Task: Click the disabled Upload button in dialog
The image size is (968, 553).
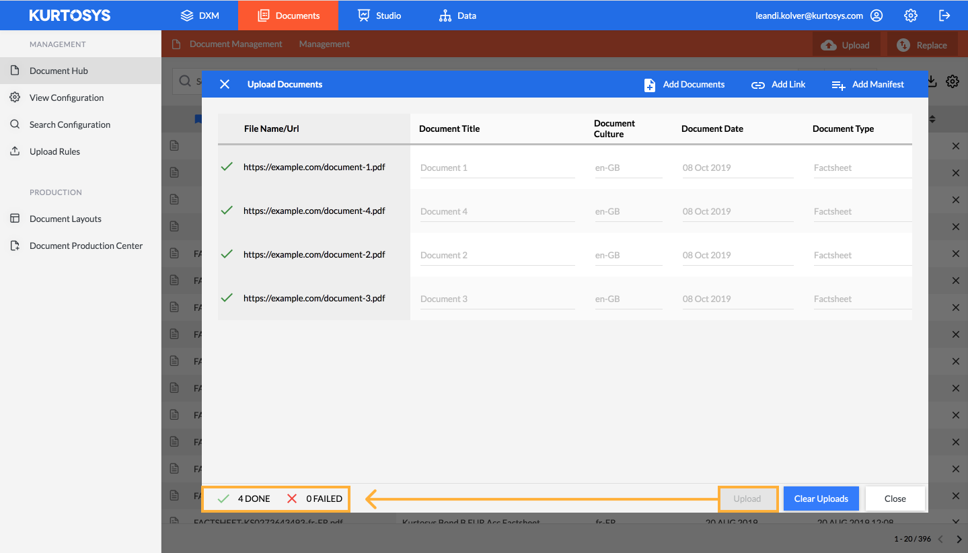Action: (747, 499)
